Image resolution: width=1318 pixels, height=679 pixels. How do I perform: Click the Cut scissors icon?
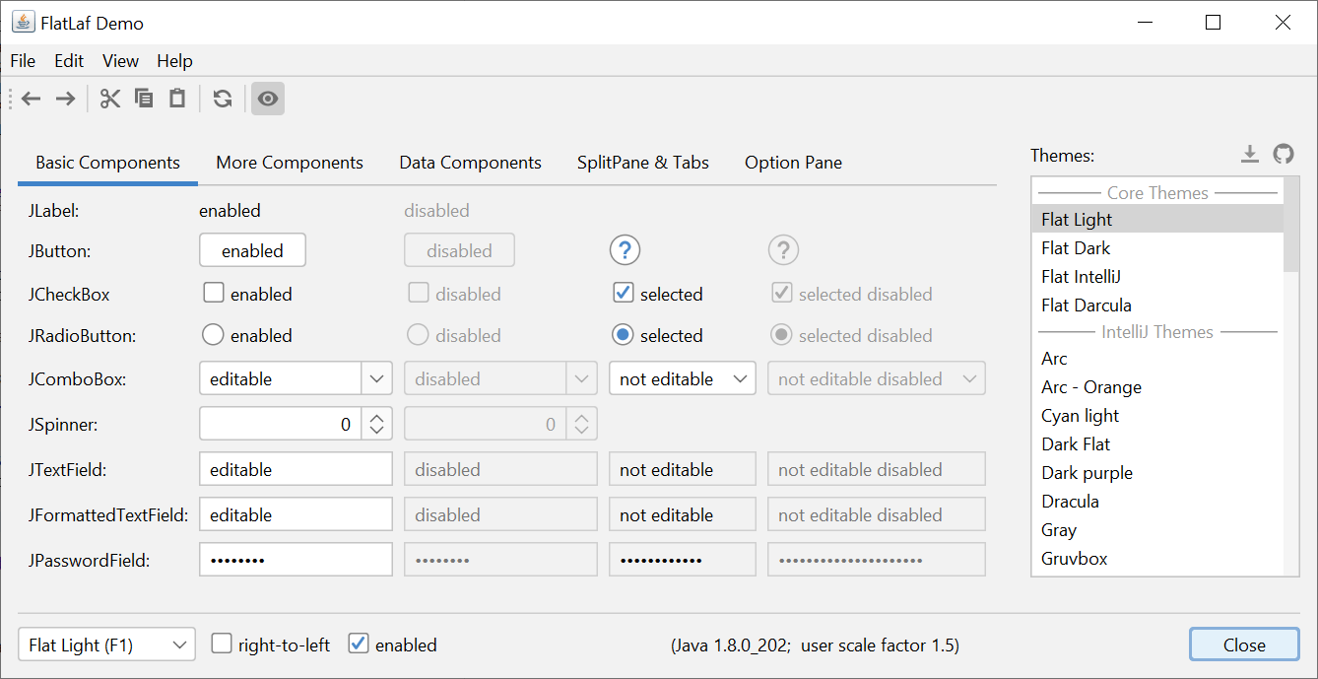(109, 99)
